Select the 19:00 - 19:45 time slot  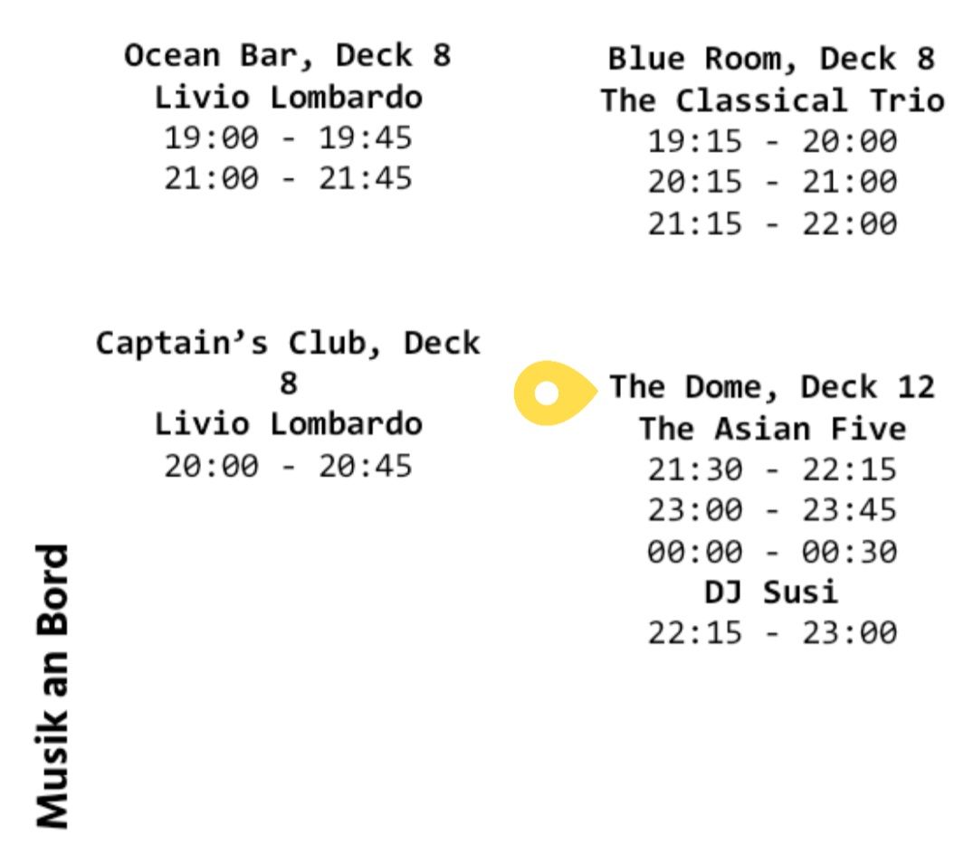(288, 137)
